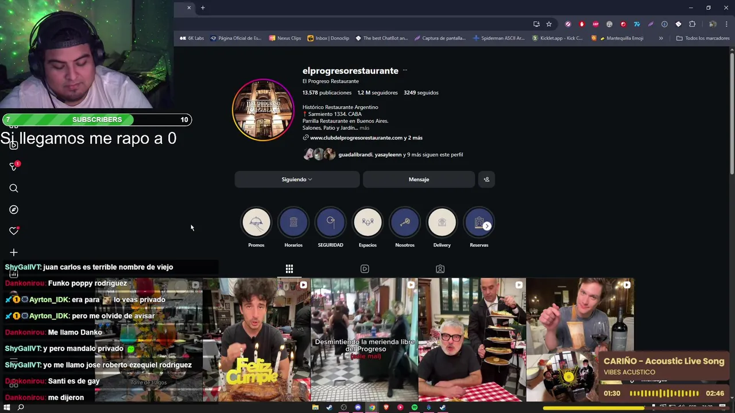Open a new browser tab

click(203, 7)
